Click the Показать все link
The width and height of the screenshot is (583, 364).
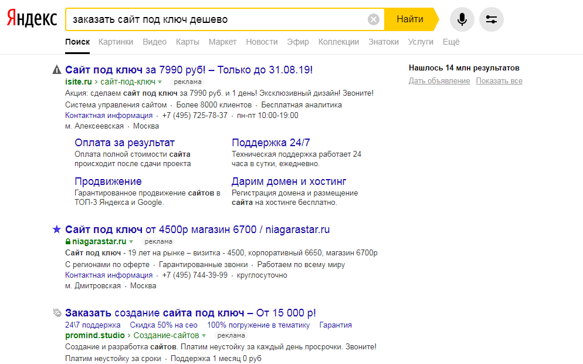pos(499,81)
